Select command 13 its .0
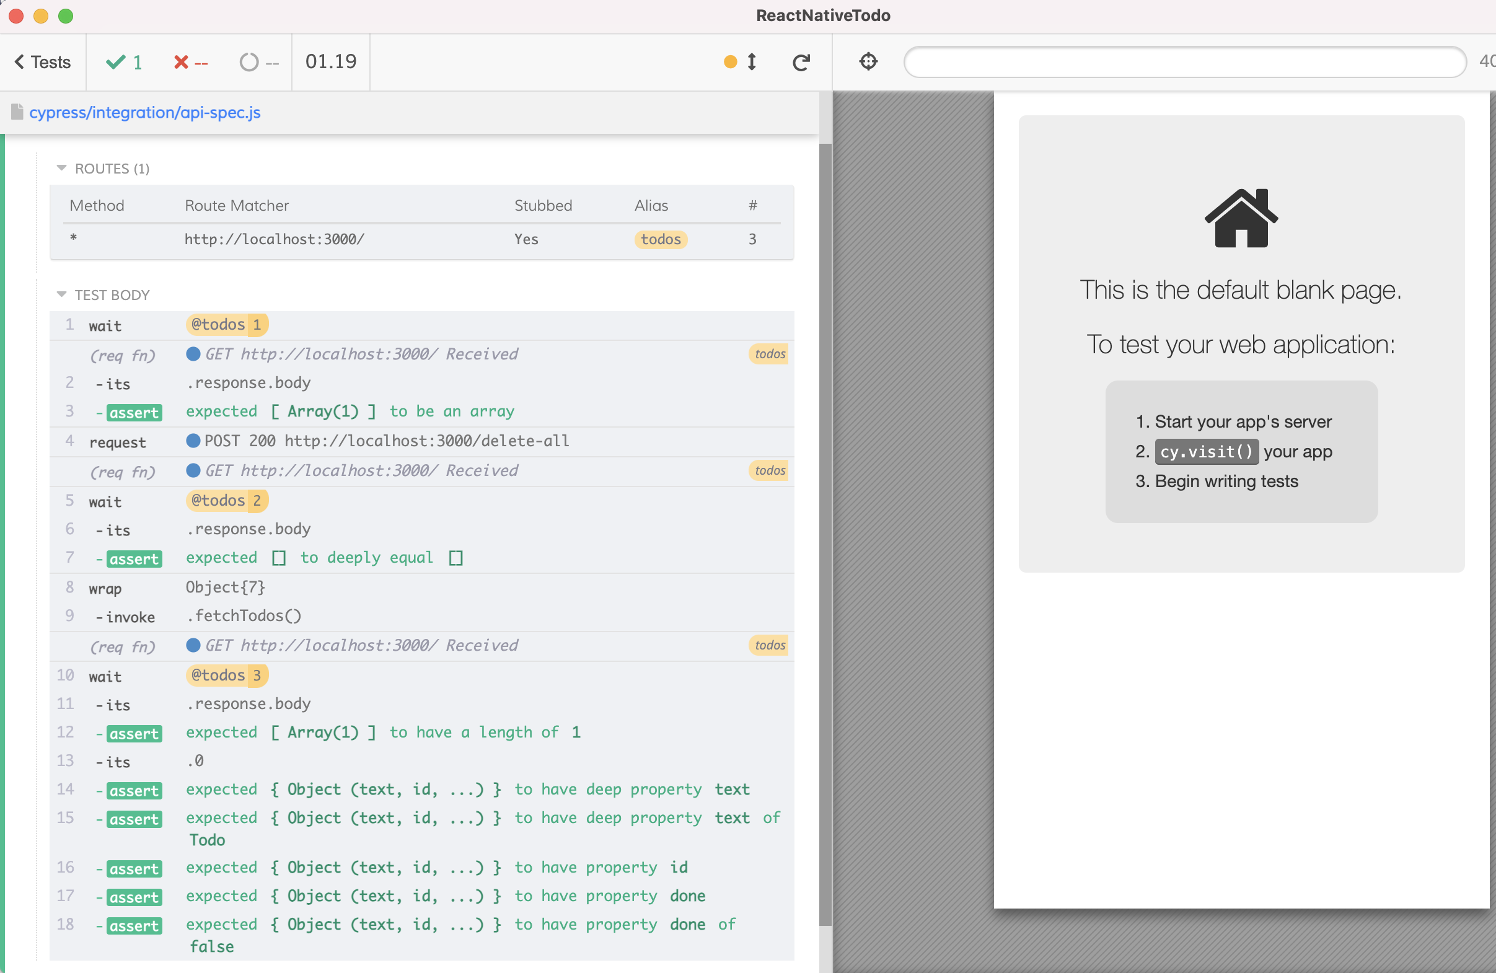Image resolution: width=1496 pixels, height=973 pixels. (x=422, y=761)
